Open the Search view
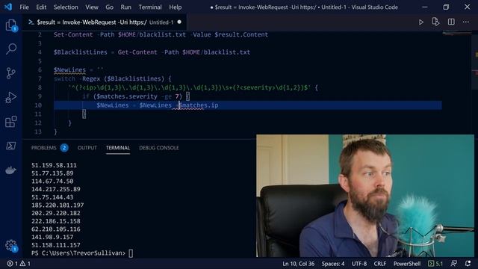Image resolution: width=478 pixels, height=269 pixels. (11, 49)
